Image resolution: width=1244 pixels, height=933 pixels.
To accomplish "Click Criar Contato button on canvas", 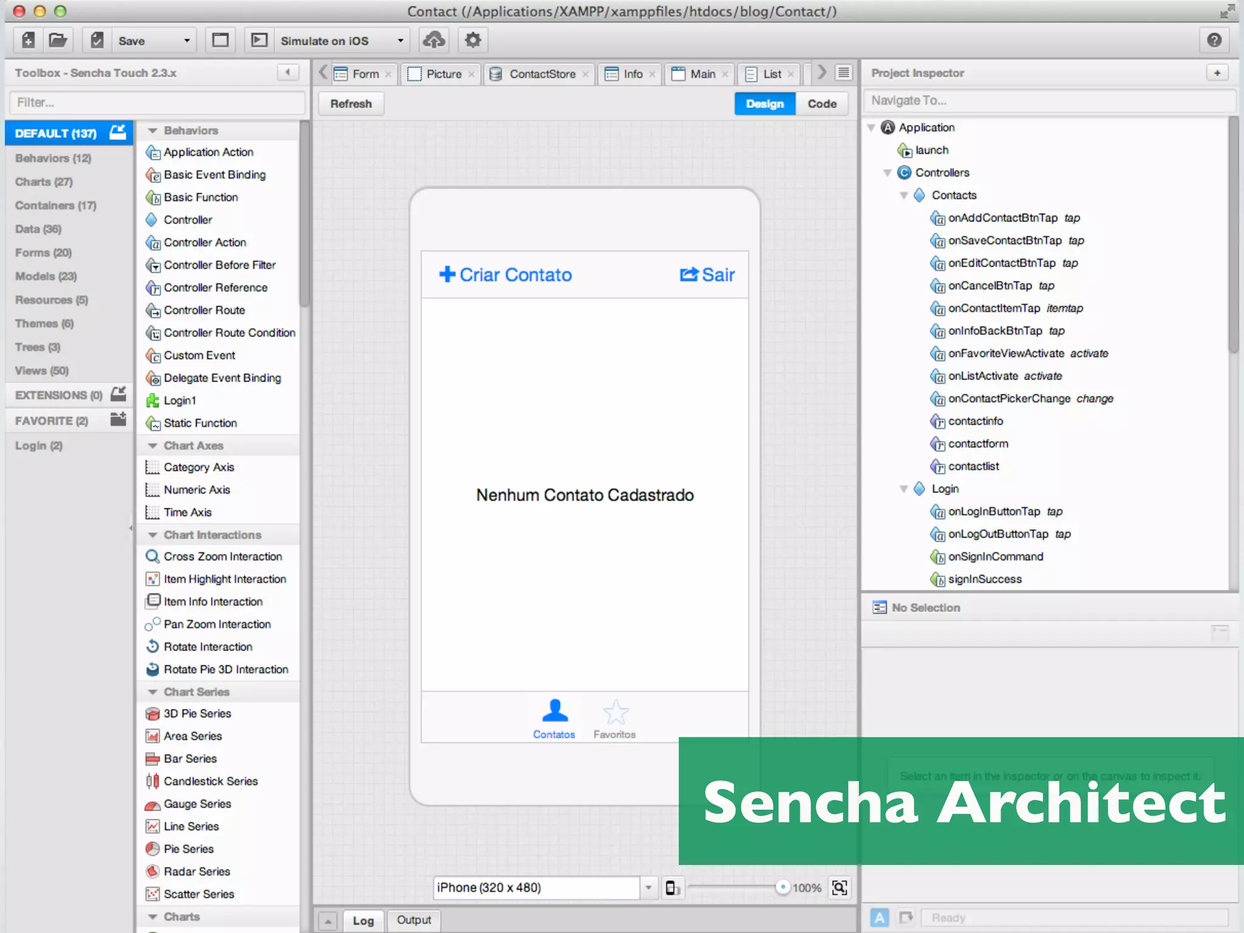I will coord(505,275).
